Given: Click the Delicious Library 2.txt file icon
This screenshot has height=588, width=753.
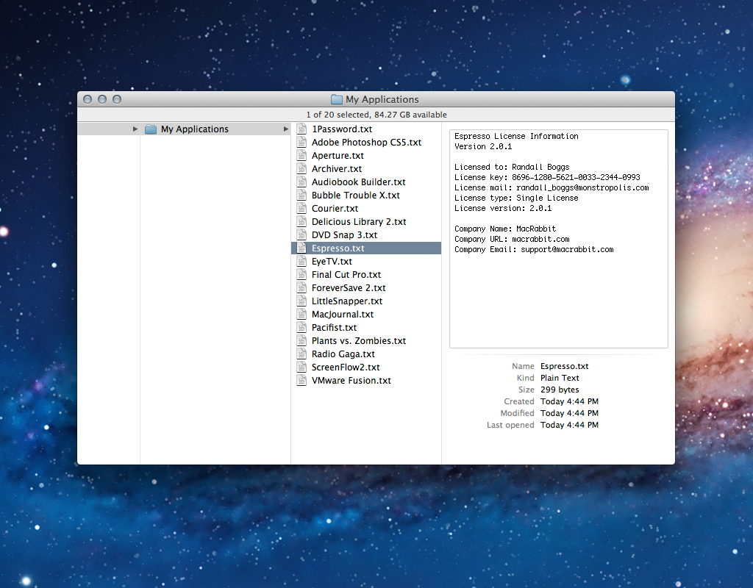Looking at the screenshot, I should tap(301, 221).
